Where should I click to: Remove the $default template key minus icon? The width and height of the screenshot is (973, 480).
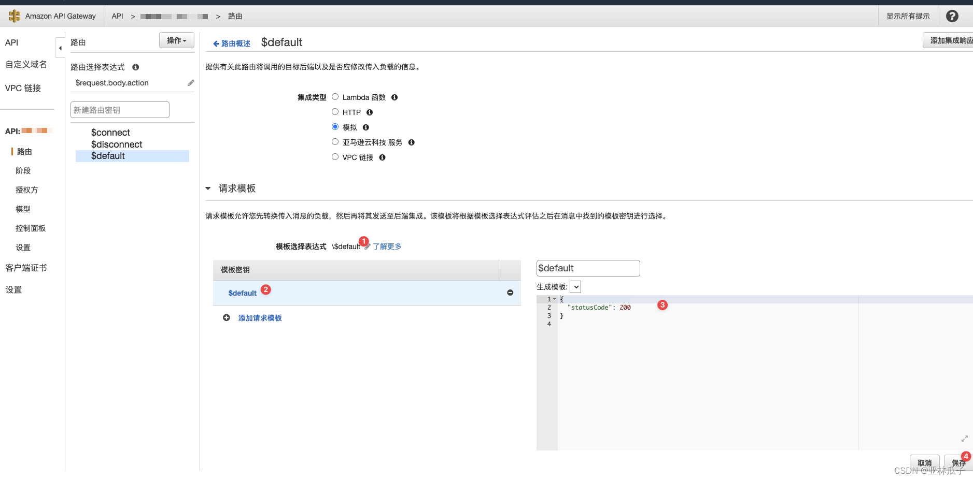click(510, 293)
